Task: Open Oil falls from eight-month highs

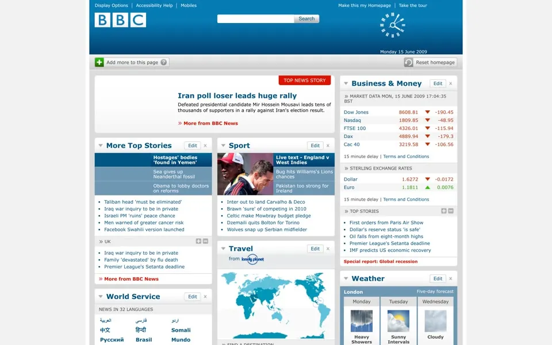Action: (386, 236)
